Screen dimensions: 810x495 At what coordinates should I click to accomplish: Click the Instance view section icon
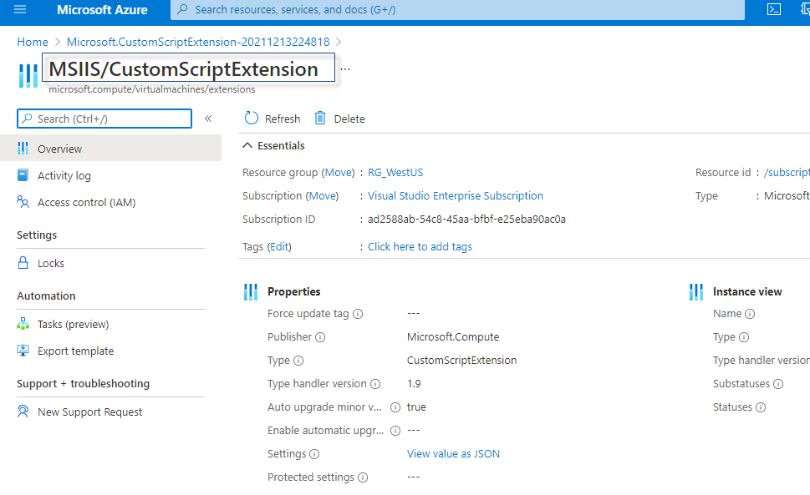pos(695,292)
